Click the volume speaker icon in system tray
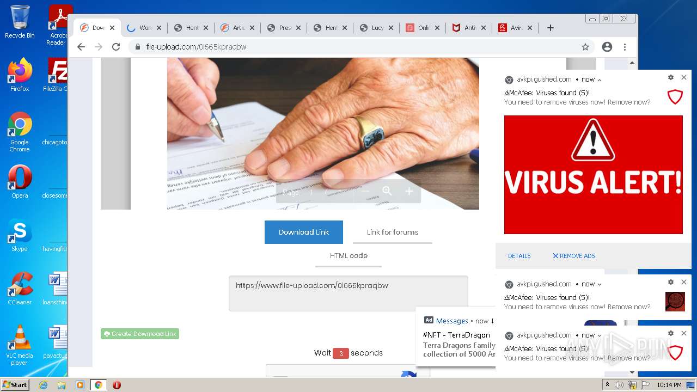The image size is (697, 392). pyautogui.click(x=619, y=385)
